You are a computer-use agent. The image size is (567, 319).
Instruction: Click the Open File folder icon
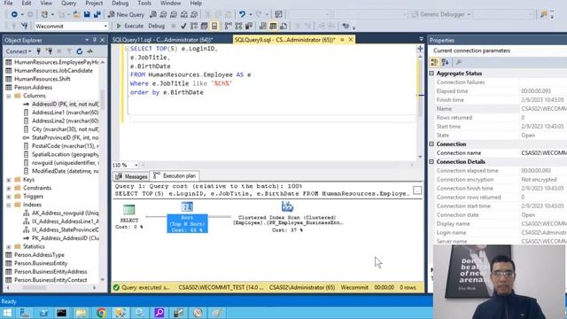click(x=76, y=14)
